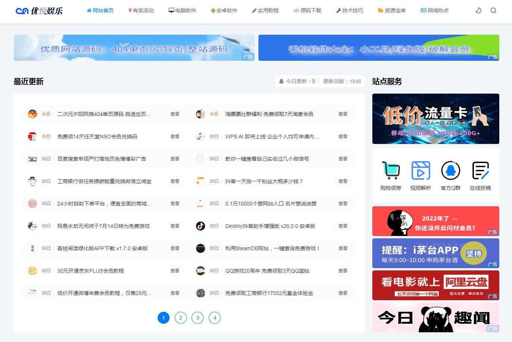Click 查看 for Destiny抖音助手增强版

tap(343, 226)
